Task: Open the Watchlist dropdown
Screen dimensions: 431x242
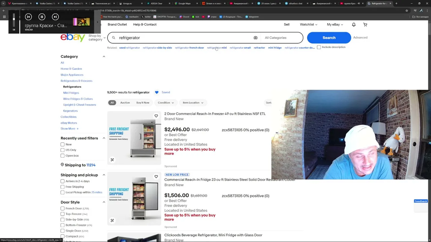Action: 308,25
